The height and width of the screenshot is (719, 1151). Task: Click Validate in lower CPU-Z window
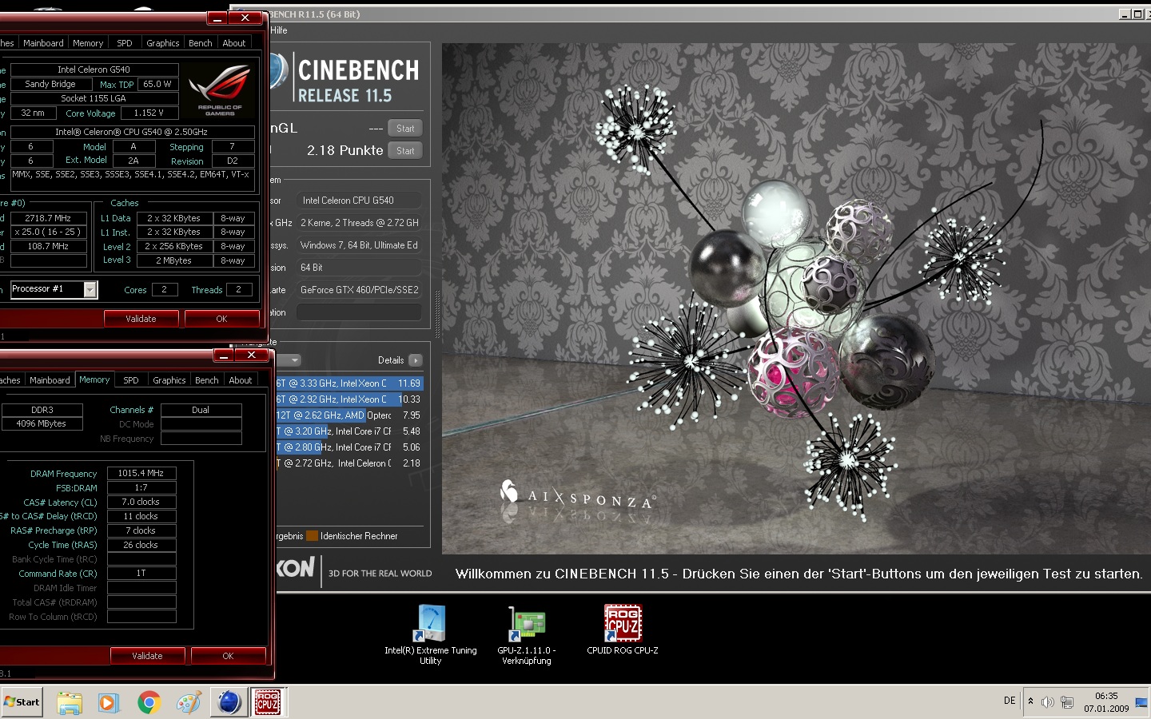(147, 656)
